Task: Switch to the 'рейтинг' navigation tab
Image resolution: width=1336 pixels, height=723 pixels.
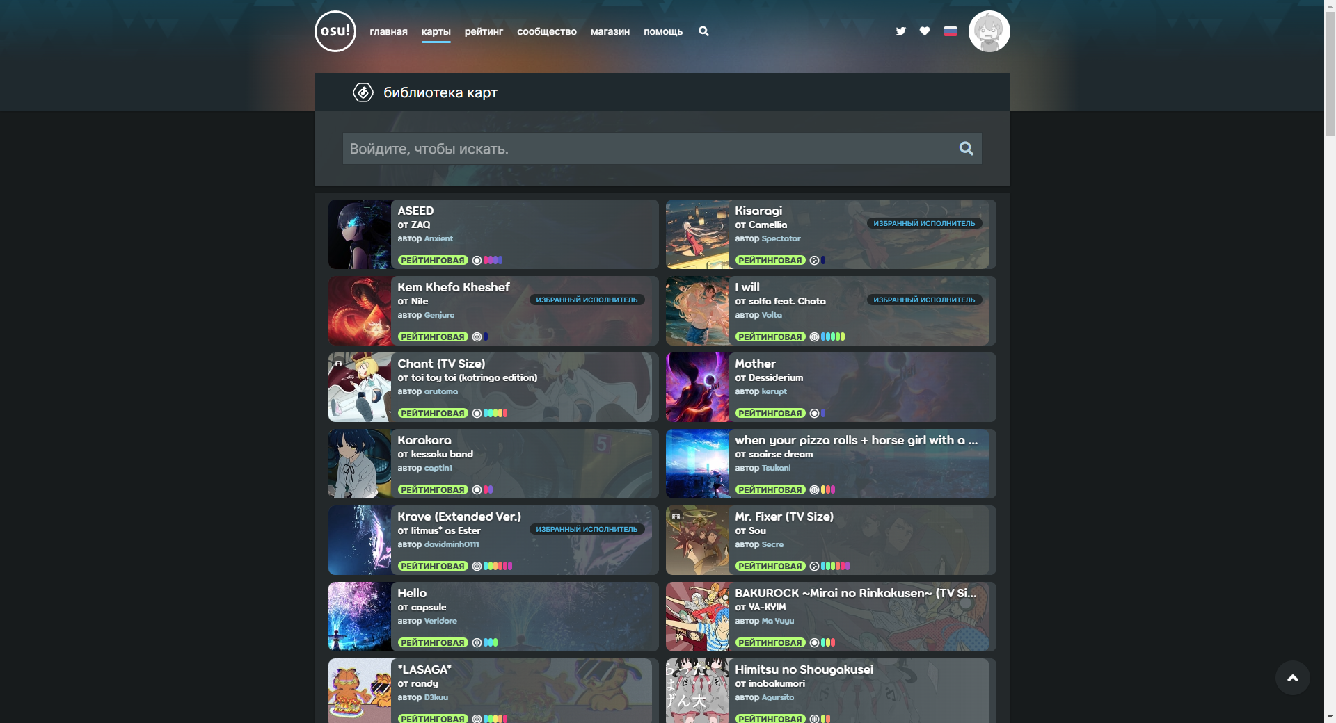Action: [483, 31]
